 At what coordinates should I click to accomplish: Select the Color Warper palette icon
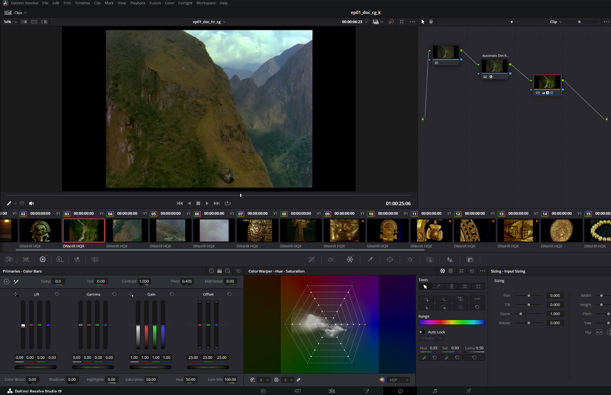350,260
